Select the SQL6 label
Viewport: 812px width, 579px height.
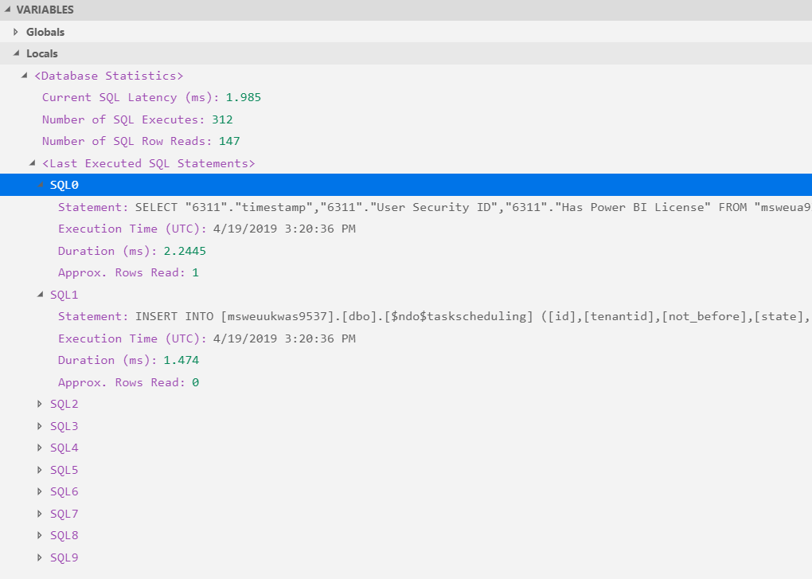point(64,491)
